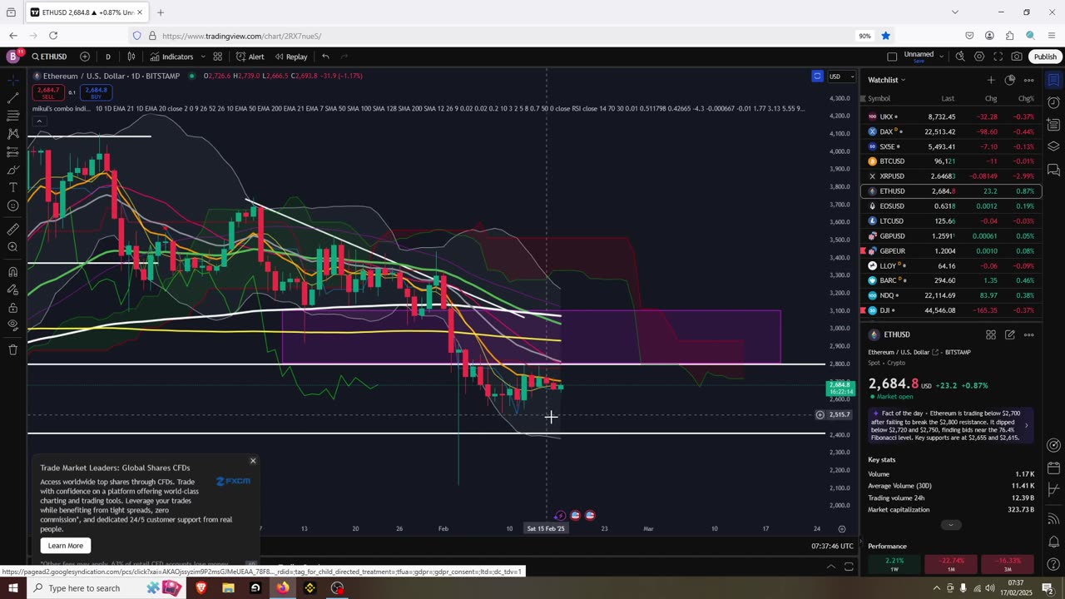Open the USD currency dropdown
This screenshot has height=599, width=1065.
pos(841,77)
